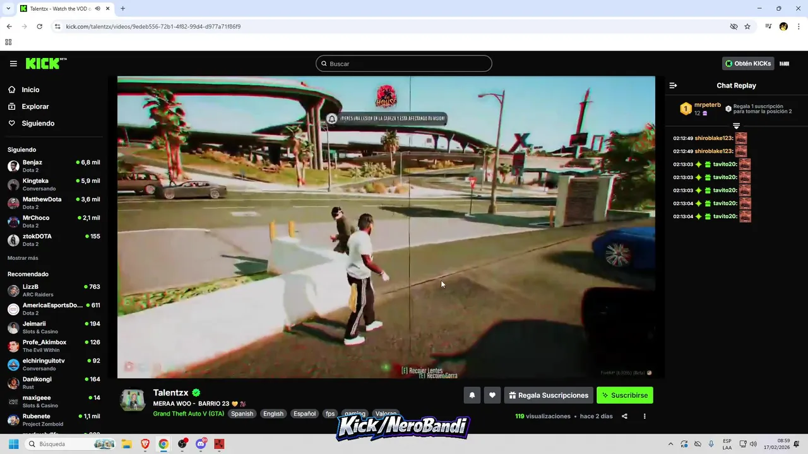This screenshot has width=808, height=454.
Task: Click Regala Suscripciones button
Action: [x=549, y=395]
